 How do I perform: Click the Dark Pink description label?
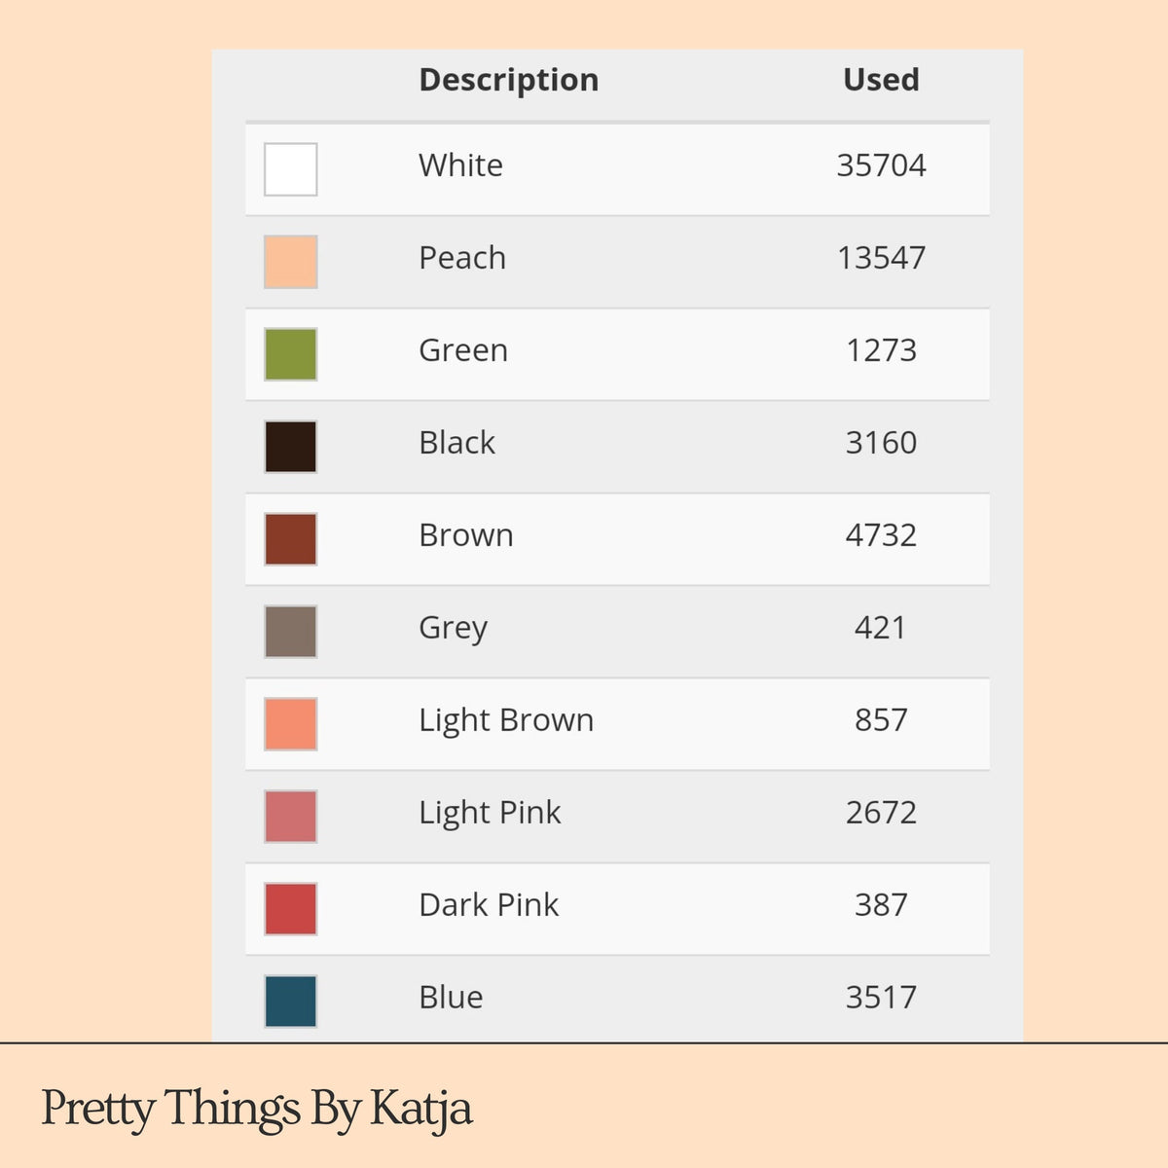click(x=489, y=905)
